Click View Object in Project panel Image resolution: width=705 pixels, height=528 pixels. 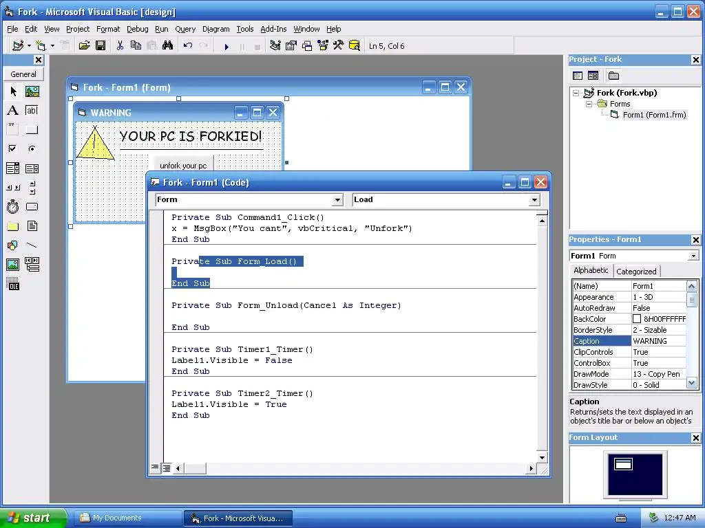tap(593, 76)
